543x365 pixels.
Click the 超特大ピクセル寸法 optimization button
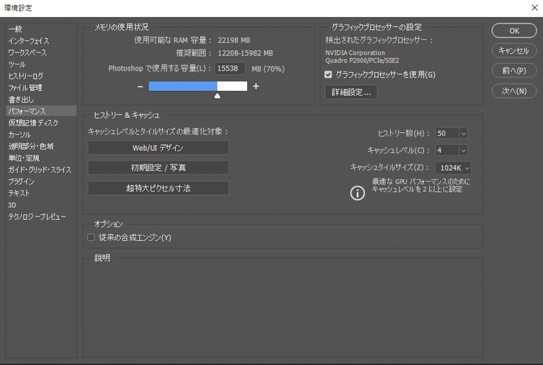(158, 188)
